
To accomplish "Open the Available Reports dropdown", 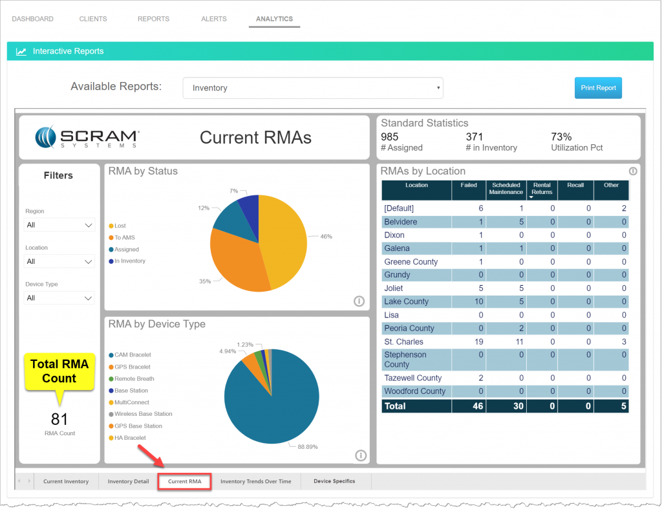I will tap(313, 88).
